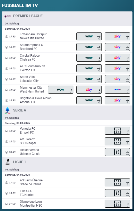The image size is (134, 211).
Task: Open third provider for Manchester City match
Action: [x=117, y=90]
